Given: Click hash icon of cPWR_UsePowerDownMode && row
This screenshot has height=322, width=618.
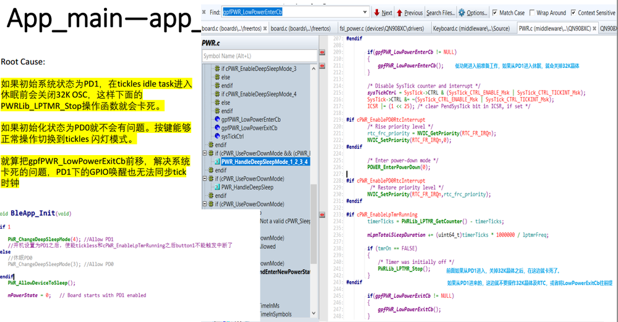Looking at the screenshot, I should 211,153.
